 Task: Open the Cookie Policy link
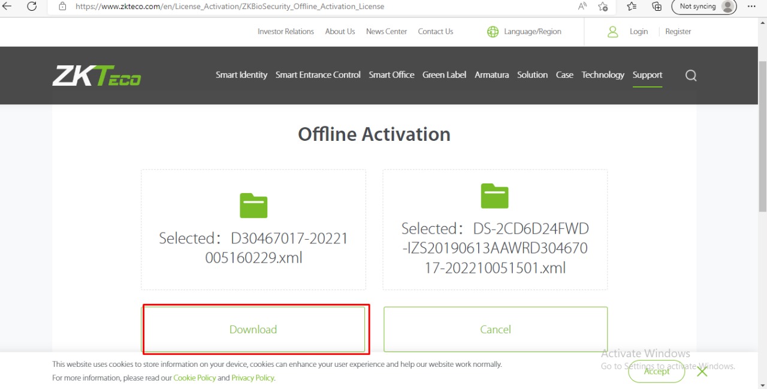pyautogui.click(x=194, y=378)
